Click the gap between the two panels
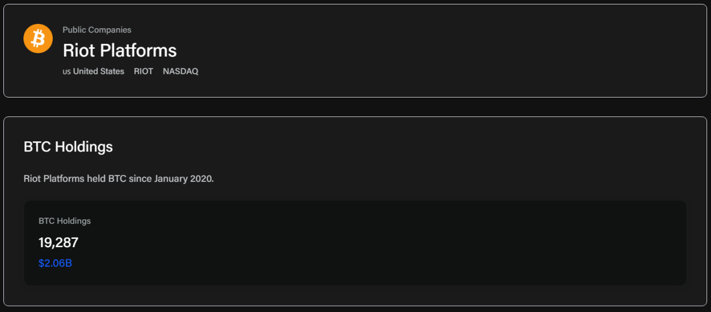711x312 pixels. pos(355,107)
